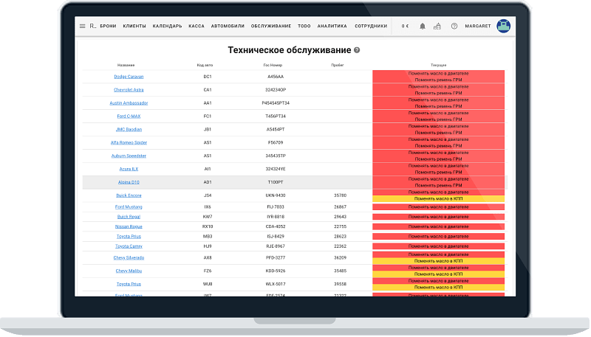Image resolution: width=591 pixels, height=337 pixels.
Task: Open Austin Ambassador car page
Action: [129, 103]
